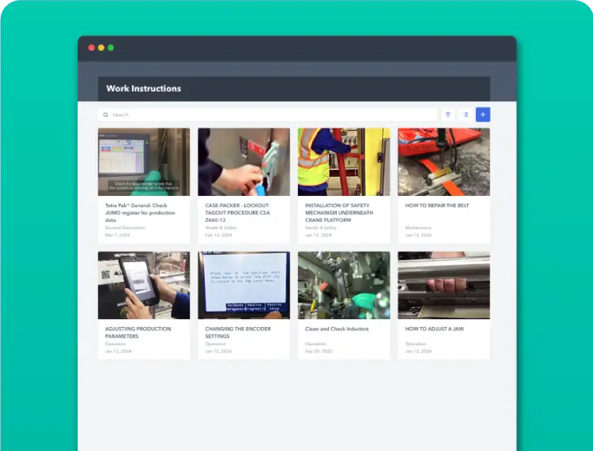
Task: Select title 'INSTALLATION OF SAFETY MECHANISM'
Action: (339, 212)
